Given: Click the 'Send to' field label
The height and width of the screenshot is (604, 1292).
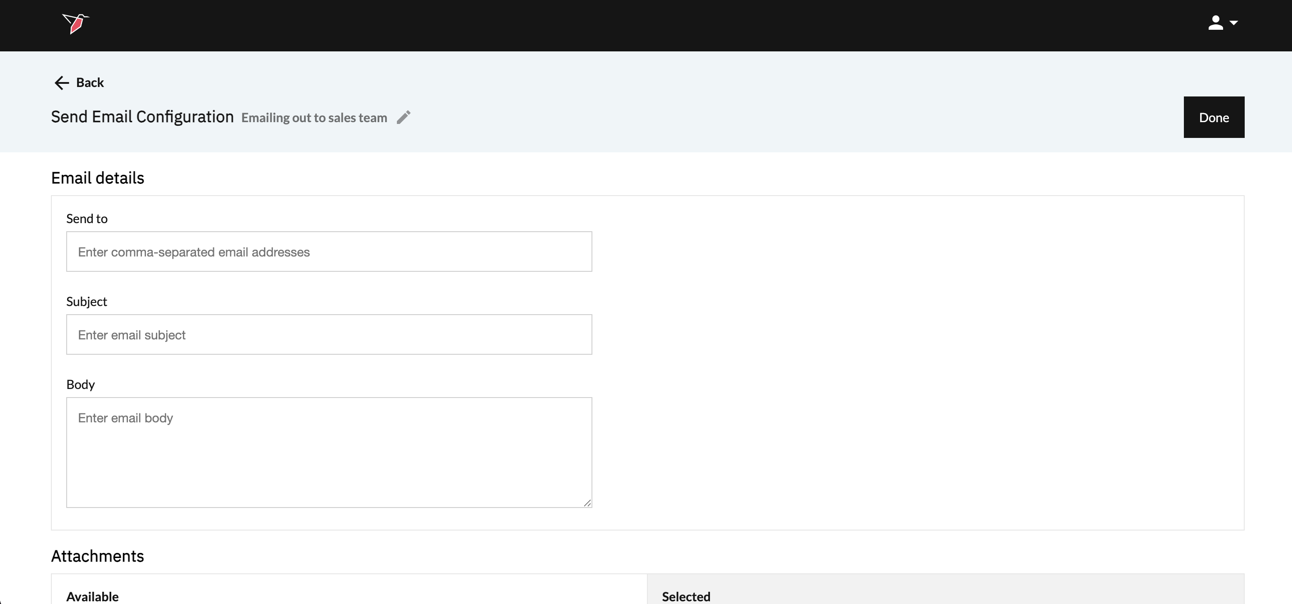Looking at the screenshot, I should pos(87,219).
